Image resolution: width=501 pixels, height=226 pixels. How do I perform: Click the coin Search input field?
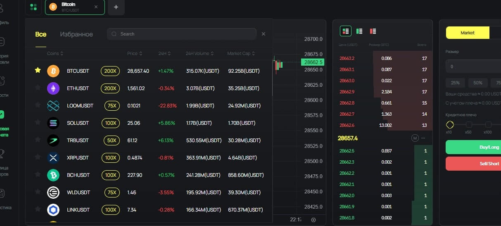182,34
